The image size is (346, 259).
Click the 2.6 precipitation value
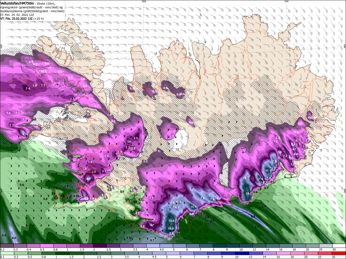pos(94,172)
